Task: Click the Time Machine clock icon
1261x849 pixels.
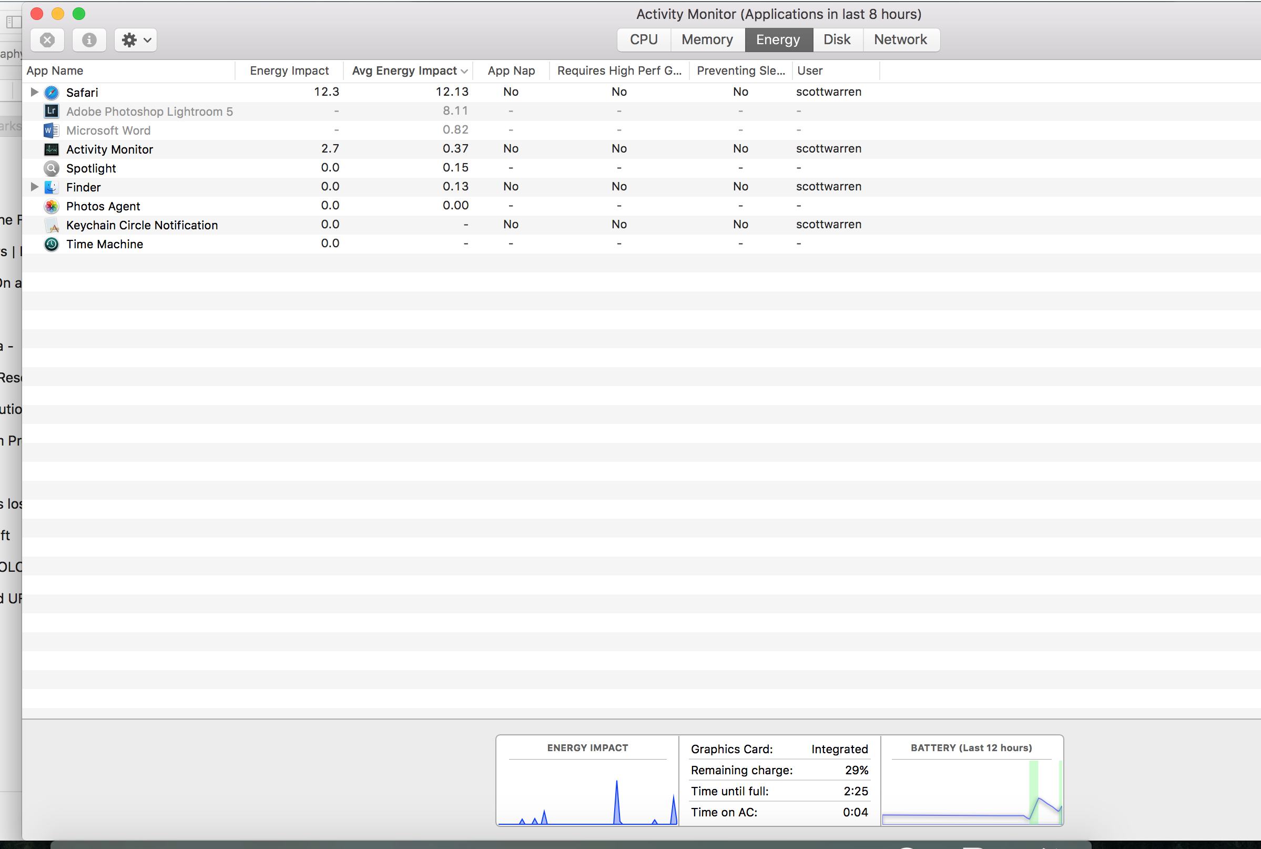Action: click(52, 244)
